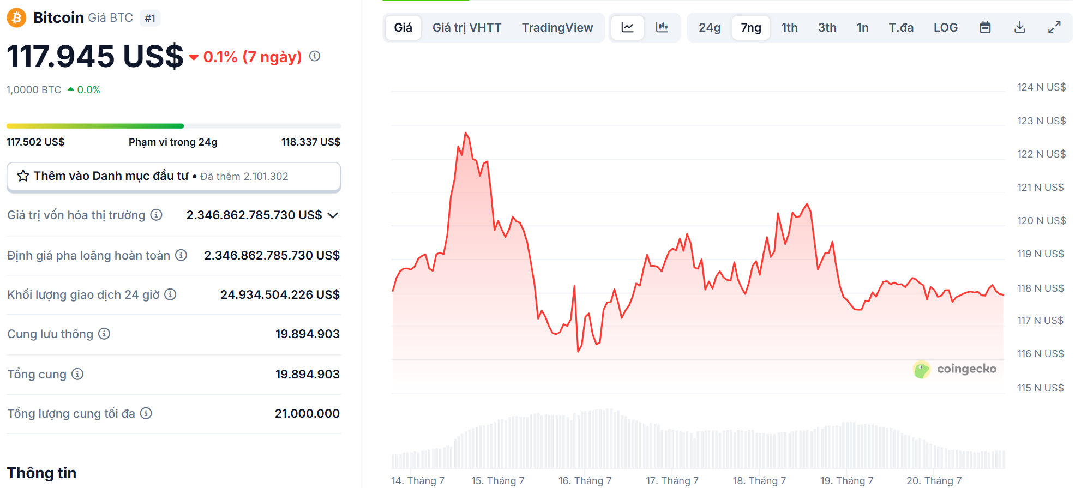Image resolution: width=1075 pixels, height=488 pixels.
Task: Open info icon for Cung lưu thông
Action: click(104, 334)
